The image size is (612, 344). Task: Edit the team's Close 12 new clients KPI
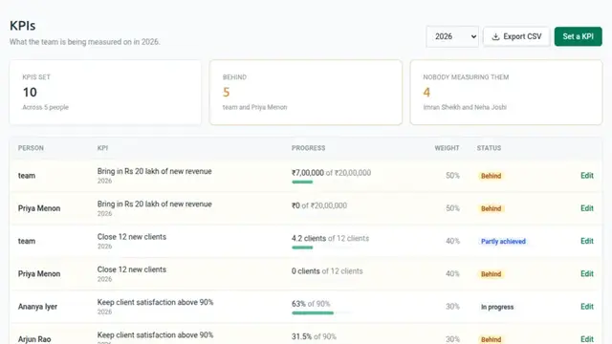pyautogui.click(x=586, y=241)
